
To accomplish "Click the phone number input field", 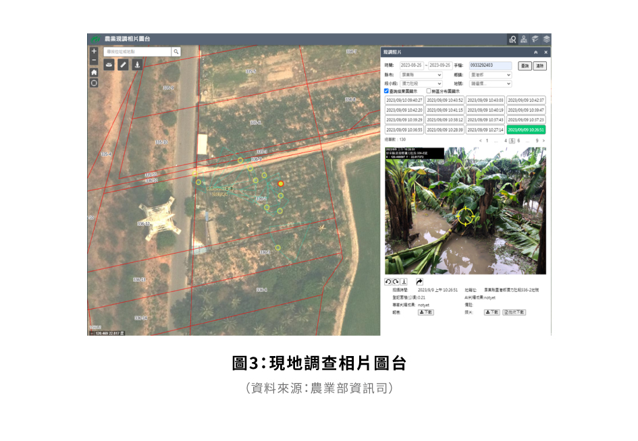I will tap(491, 65).
